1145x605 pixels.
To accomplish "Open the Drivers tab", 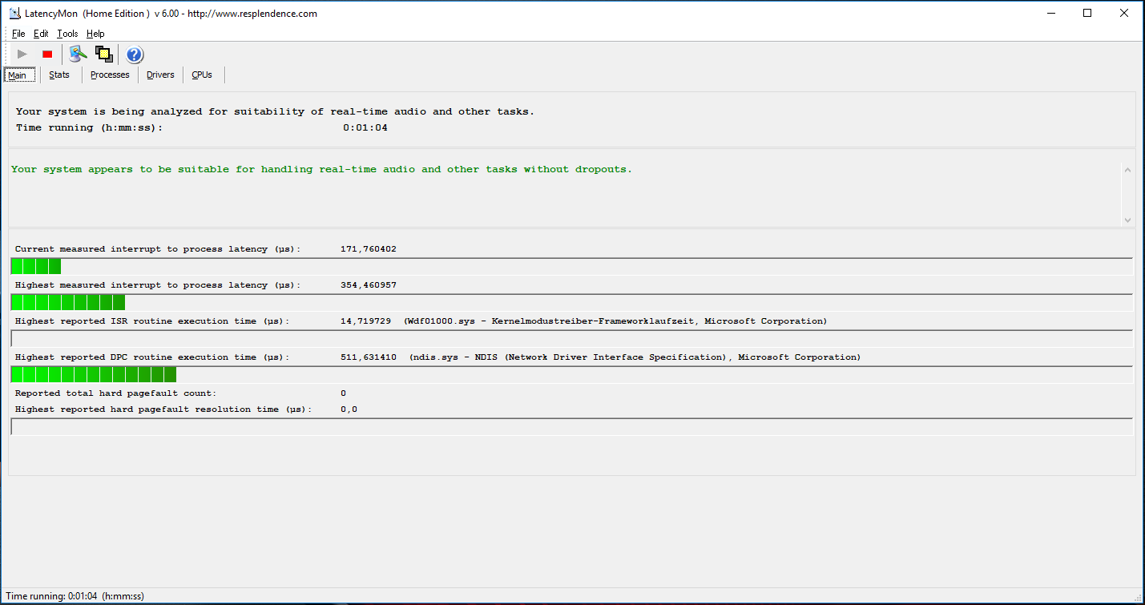I will tap(160, 75).
